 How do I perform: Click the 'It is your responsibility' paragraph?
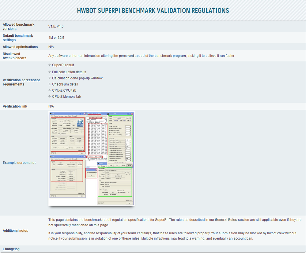point(172,236)
